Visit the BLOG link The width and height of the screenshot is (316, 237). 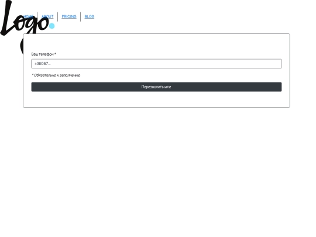click(90, 16)
